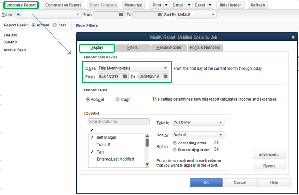The image size is (299, 195).
Task: Click the Share Template button
Action: pyautogui.click(x=103, y=5)
